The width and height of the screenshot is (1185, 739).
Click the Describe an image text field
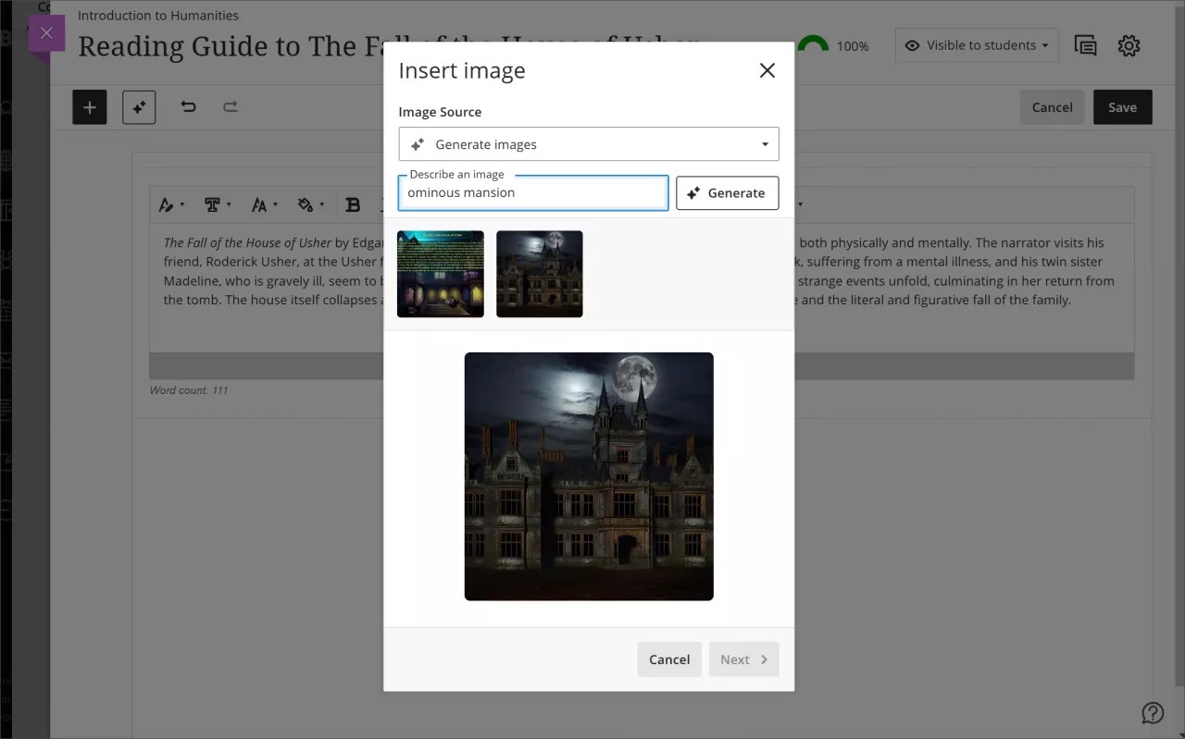533,192
